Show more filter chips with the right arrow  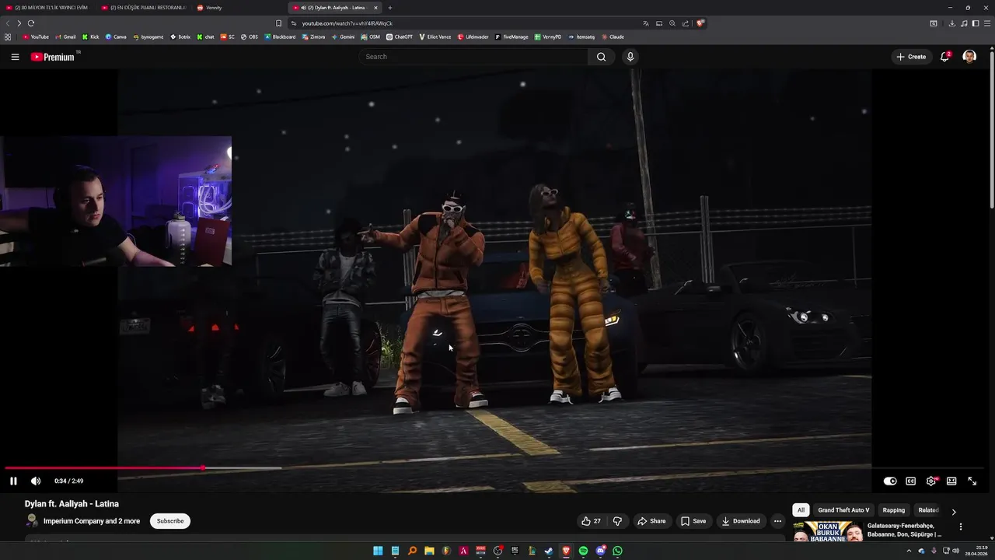[954, 511]
